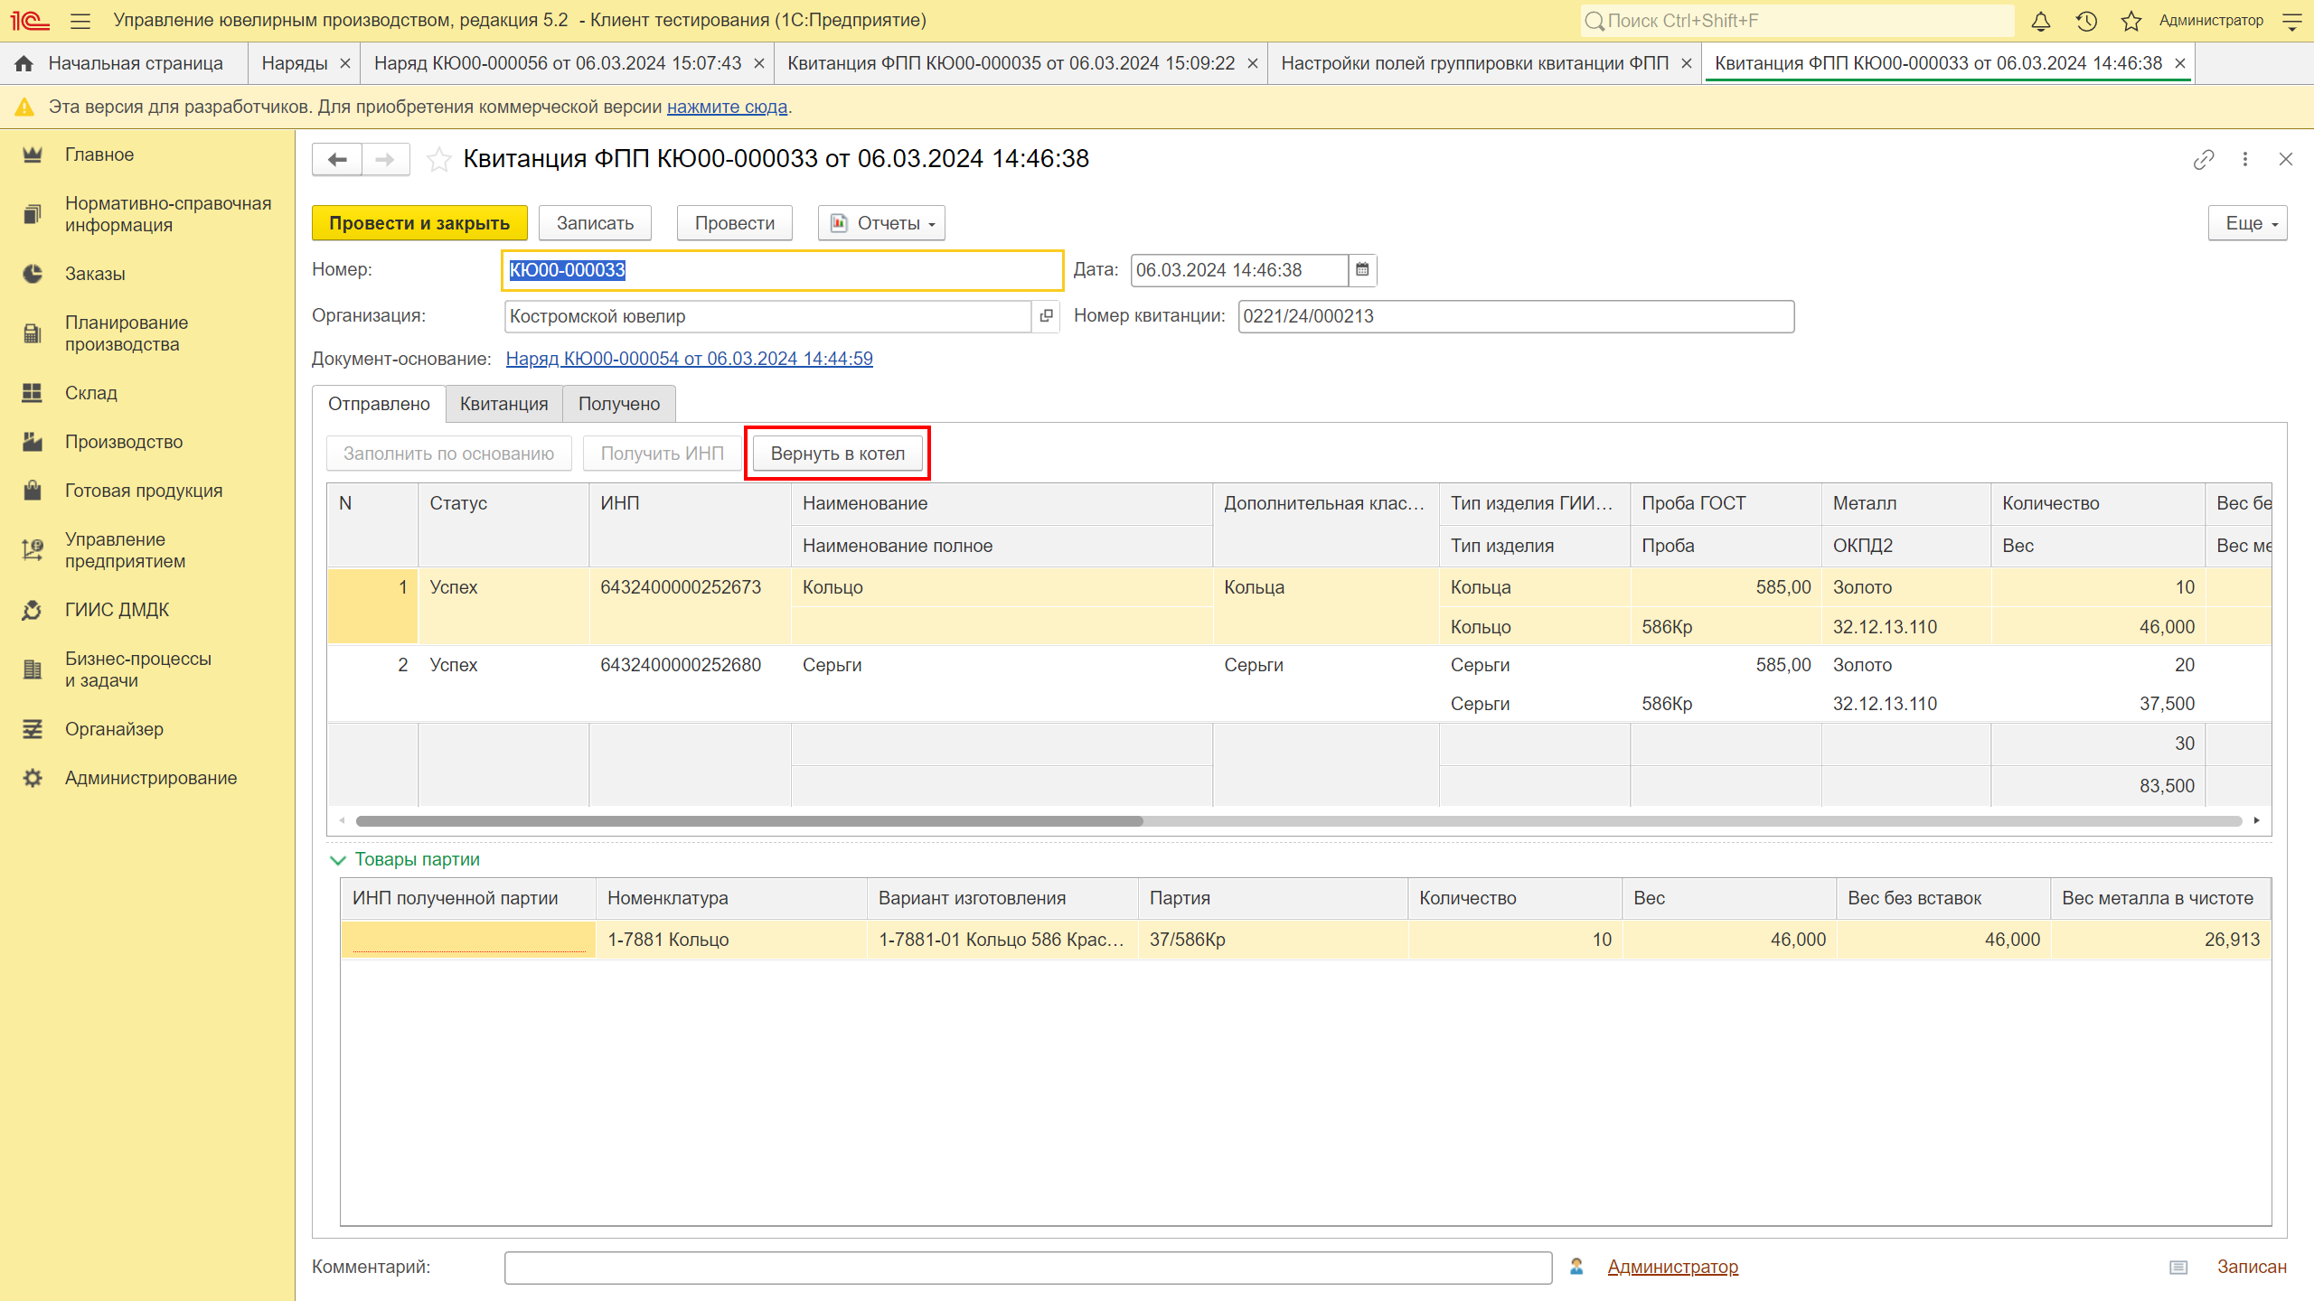This screenshot has height=1301, width=2314.
Task: Focus the Комментарий input field
Action: pyautogui.click(x=1028, y=1268)
